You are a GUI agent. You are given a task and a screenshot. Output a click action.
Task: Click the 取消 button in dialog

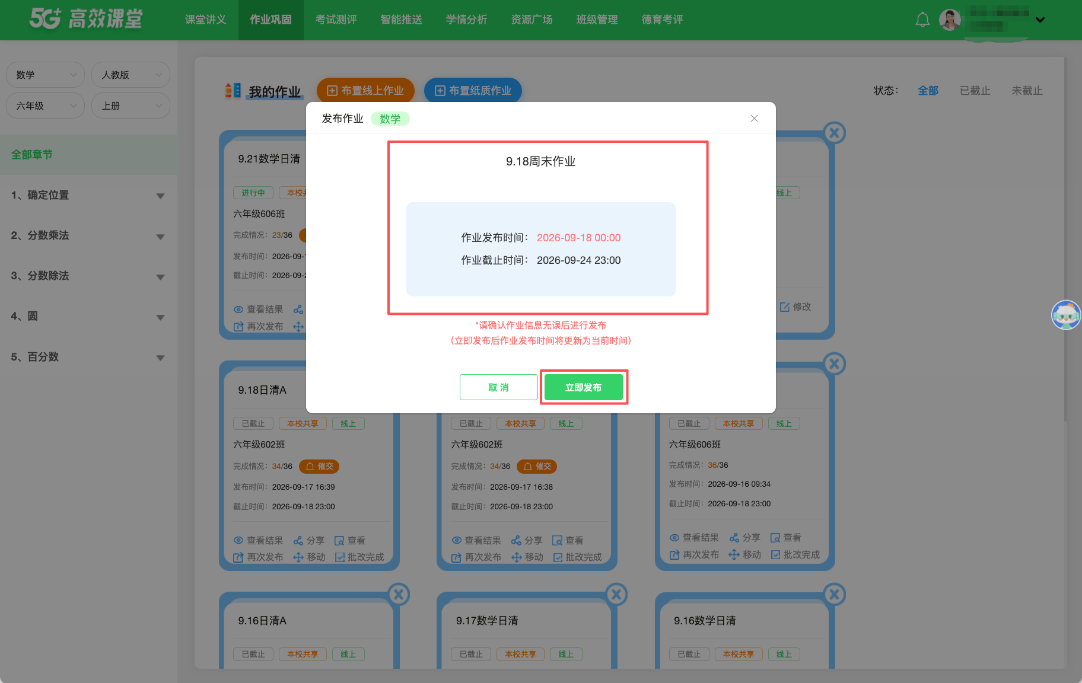pos(499,387)
